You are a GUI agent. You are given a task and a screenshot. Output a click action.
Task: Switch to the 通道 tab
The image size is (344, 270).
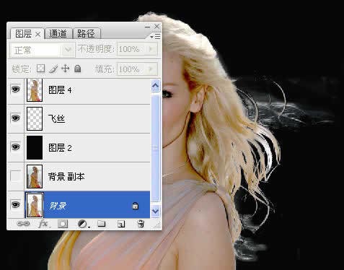pos(58,33)
